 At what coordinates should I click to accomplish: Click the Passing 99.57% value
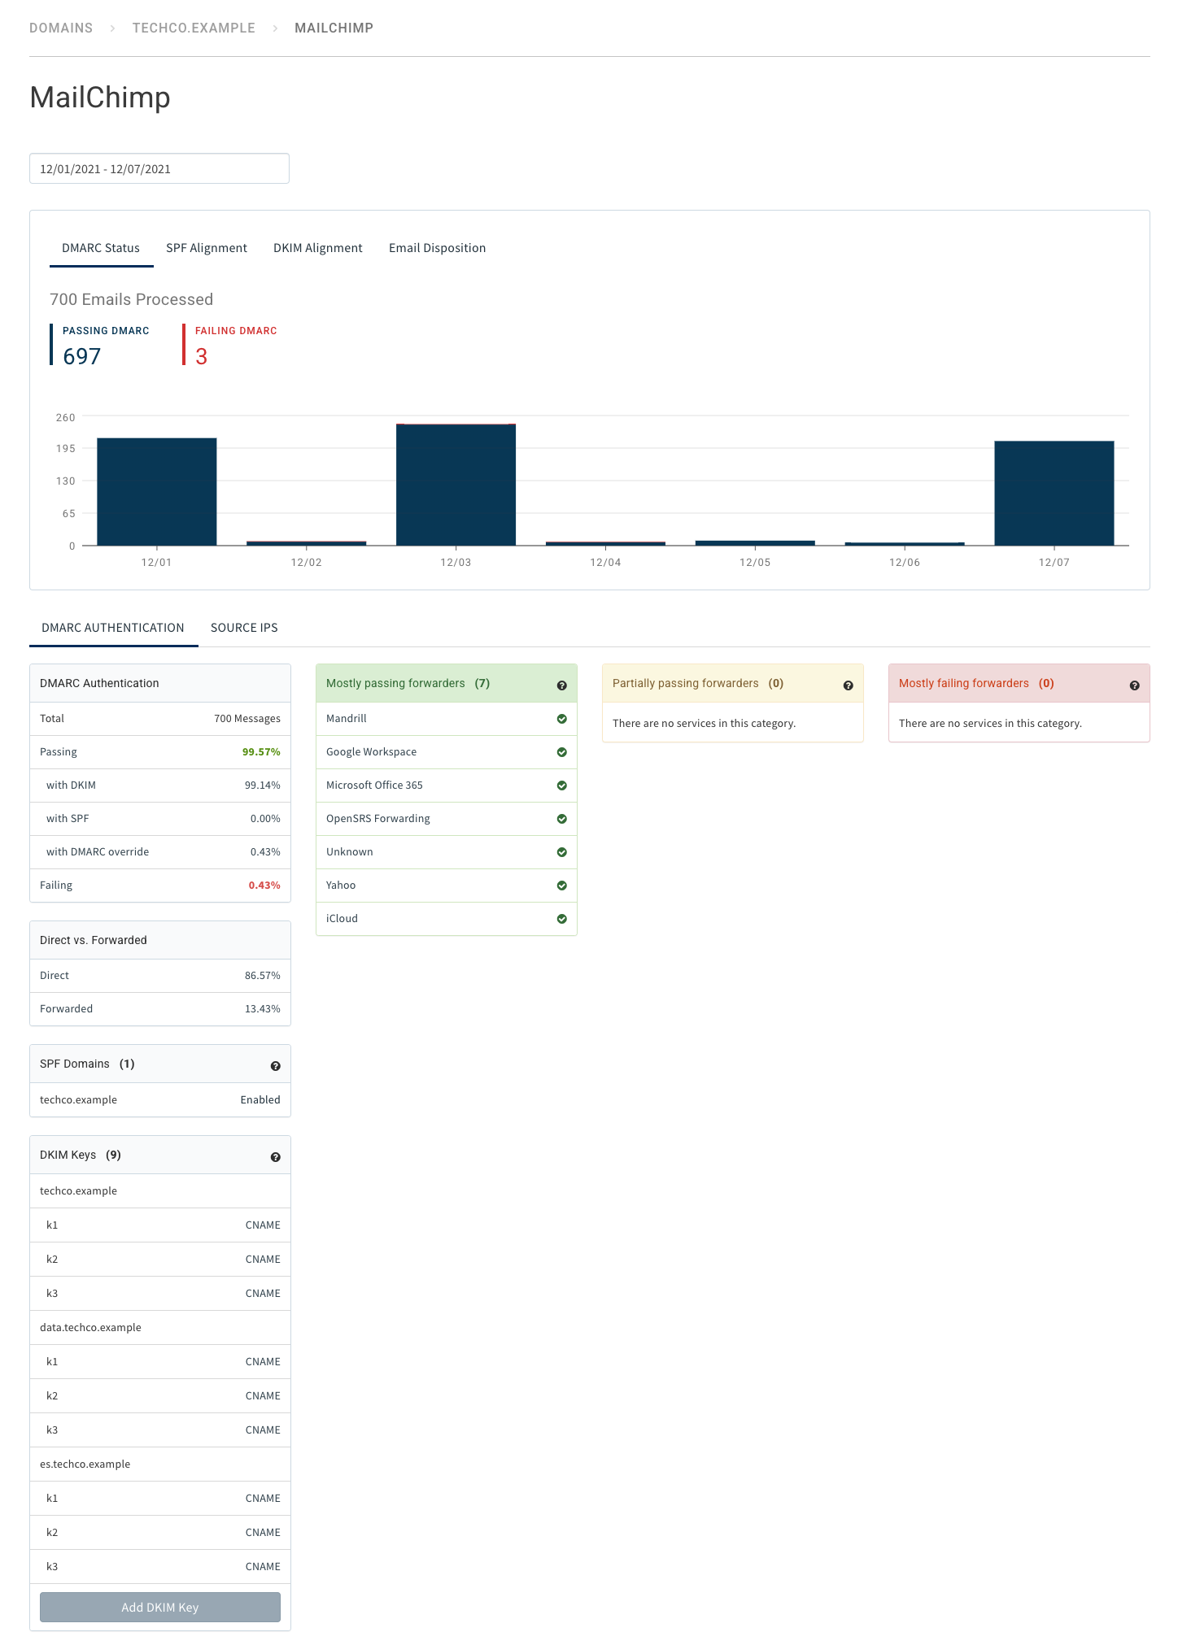(x=261, y=752)
